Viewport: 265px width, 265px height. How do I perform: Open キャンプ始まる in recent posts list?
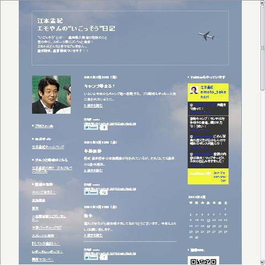tap(44, 192)
